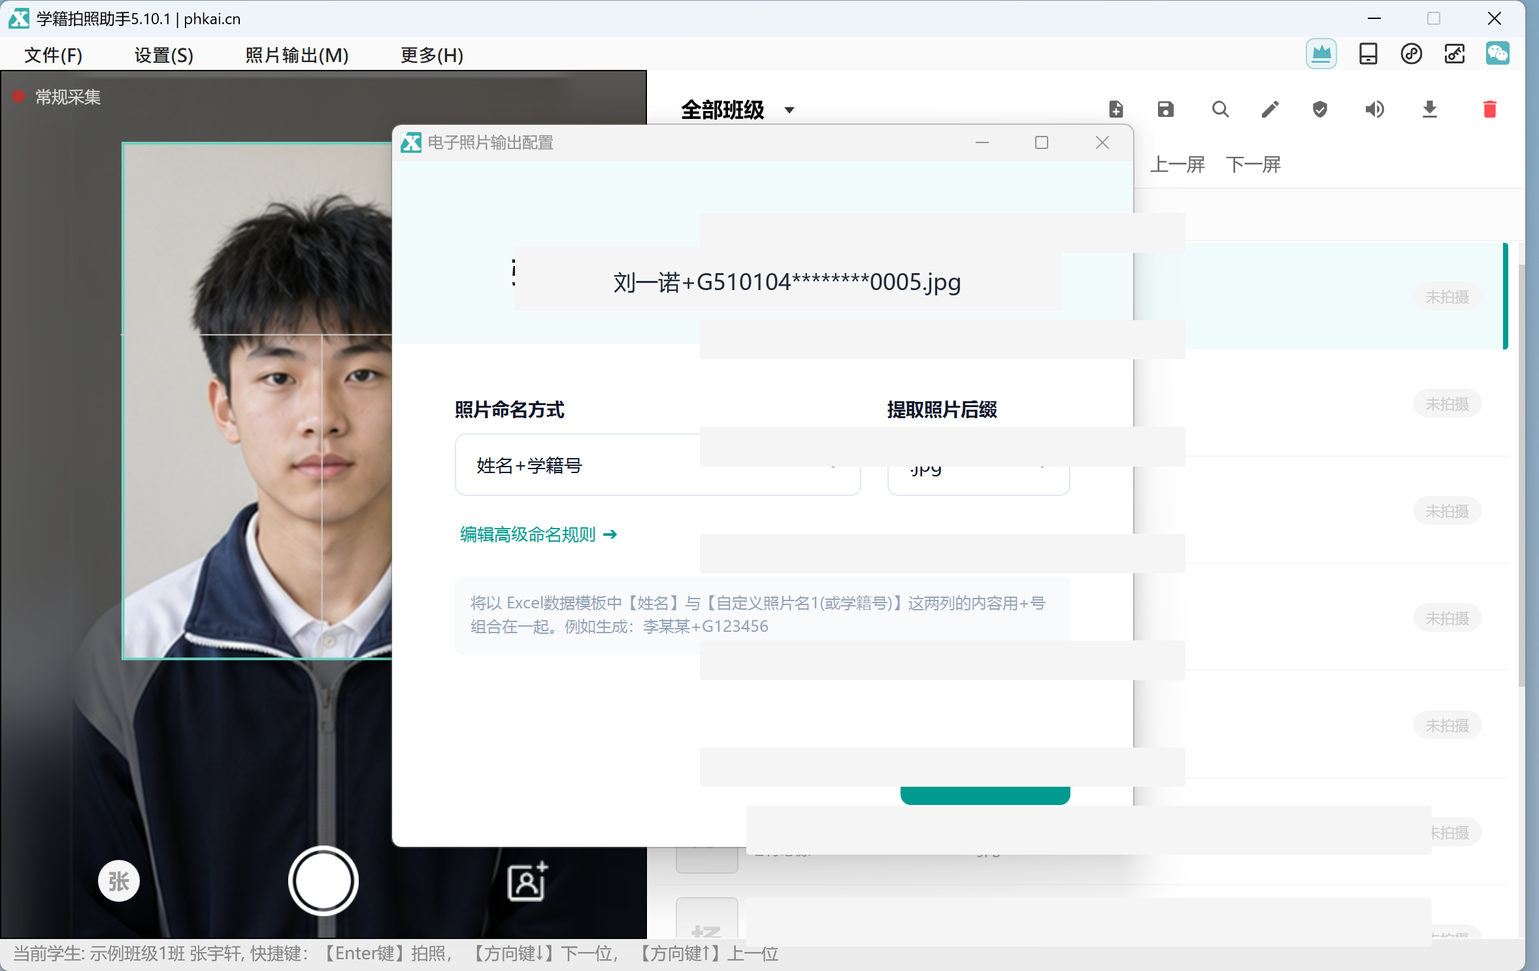Close the 电子照片输出配置 dialog
1539x971 pixels.
click(1102, 142)
